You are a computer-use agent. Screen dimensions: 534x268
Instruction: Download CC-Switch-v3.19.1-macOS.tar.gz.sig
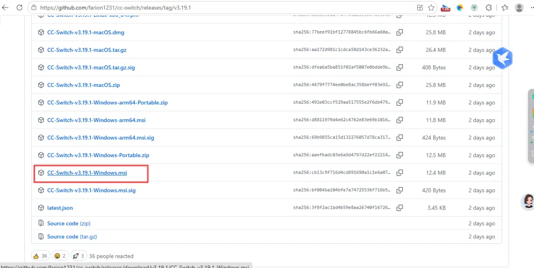tap(91, 67)
